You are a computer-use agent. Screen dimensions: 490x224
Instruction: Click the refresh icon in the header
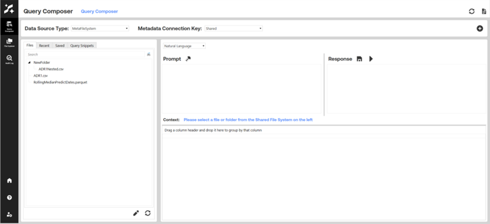pyautogui.click(x=472, y=12)
